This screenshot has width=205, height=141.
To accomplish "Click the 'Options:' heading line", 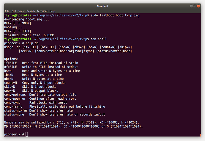I will point(11,59).
